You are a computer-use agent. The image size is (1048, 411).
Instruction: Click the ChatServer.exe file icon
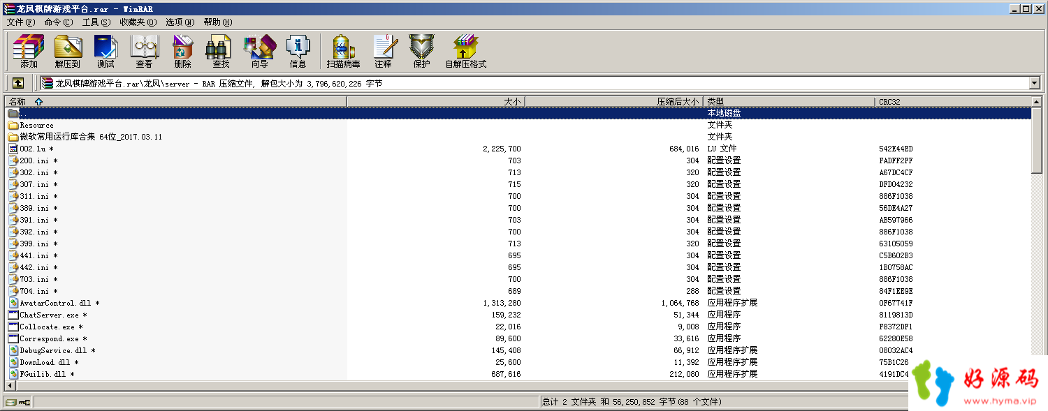coord(13,315)
